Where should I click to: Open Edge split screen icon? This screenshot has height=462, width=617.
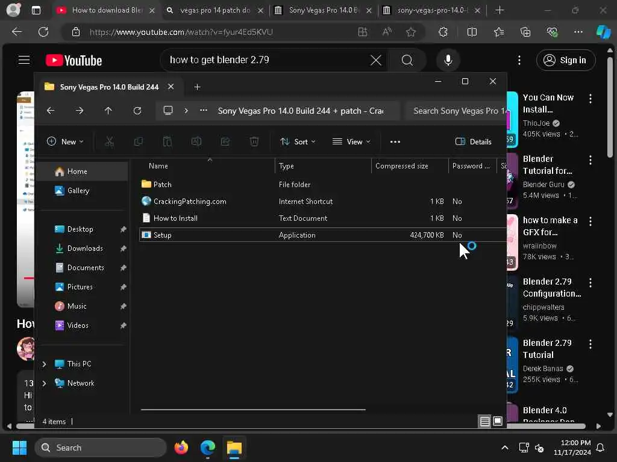coord(472,32)
